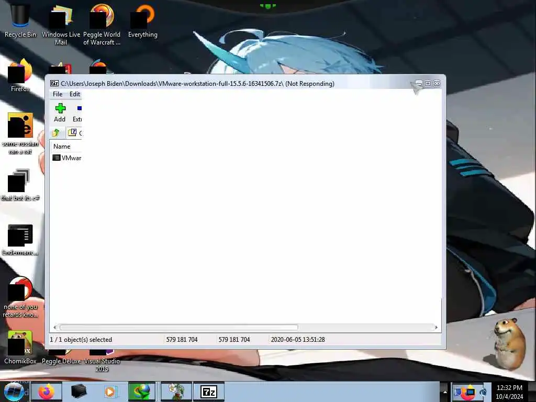The image size is (536, 402).
Task: Click the horizontal scrollbar thumb in 7-Zip
Action: [x=179, y=328]
